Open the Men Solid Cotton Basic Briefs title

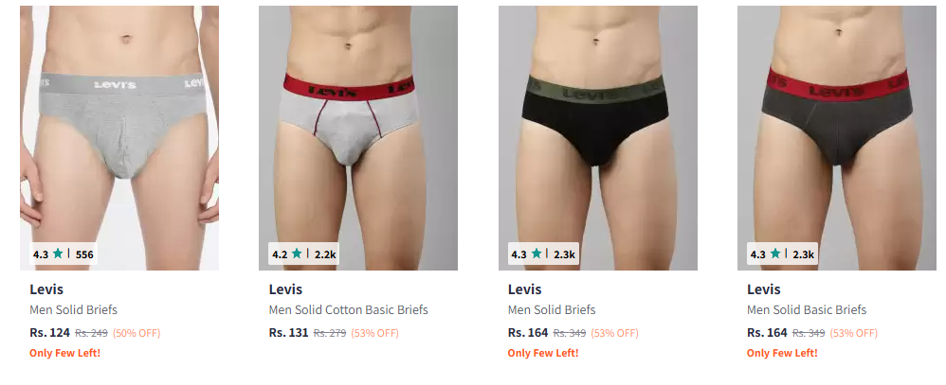(x=348, y=309)
